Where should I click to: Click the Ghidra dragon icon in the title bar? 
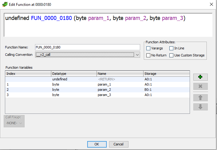pyautogui.click(x=5, y=4)
